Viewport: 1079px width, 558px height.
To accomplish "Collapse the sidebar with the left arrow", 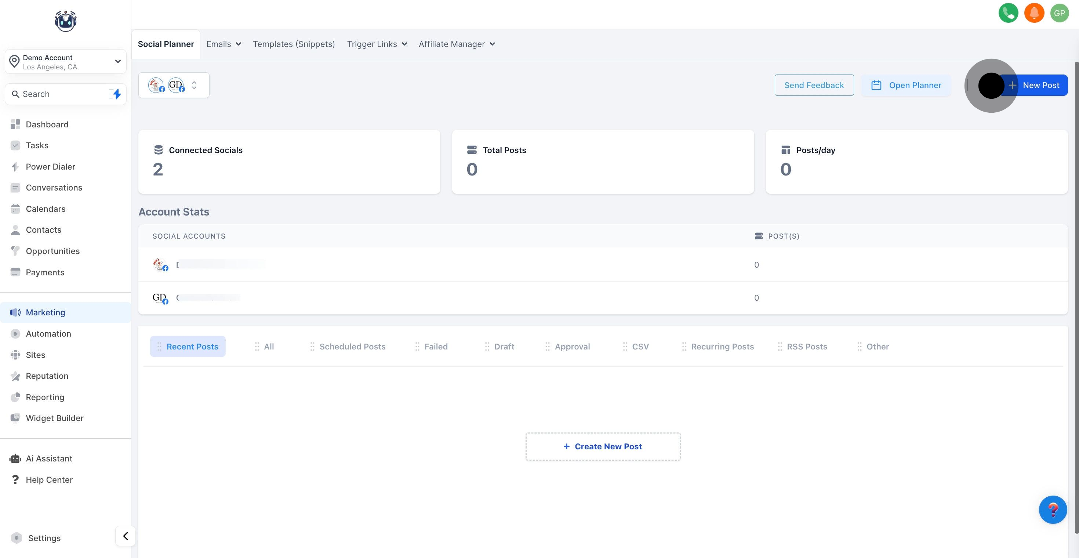I will (x=125, y=536).
